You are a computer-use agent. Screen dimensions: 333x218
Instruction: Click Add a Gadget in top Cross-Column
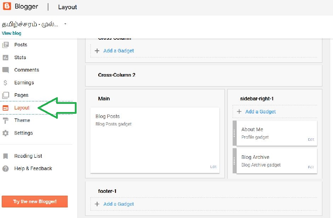click(119, 51)
